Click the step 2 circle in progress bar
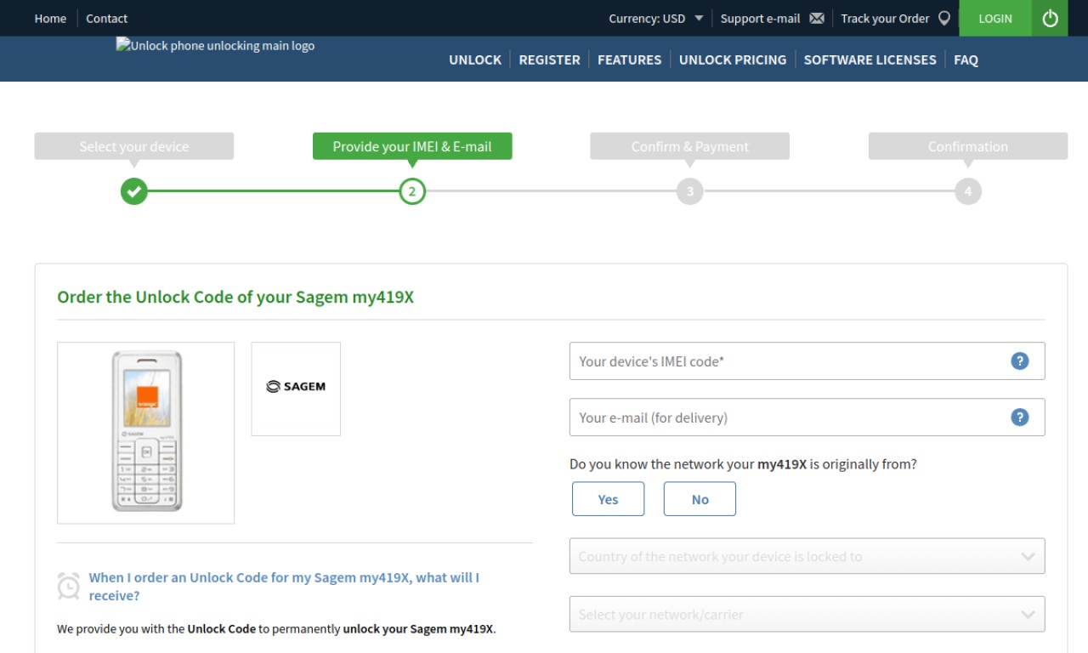1088x653 pixels. tap(412, 191)
